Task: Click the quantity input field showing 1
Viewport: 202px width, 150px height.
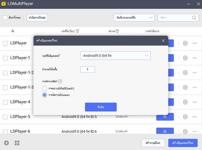Action: coord(87,69)
